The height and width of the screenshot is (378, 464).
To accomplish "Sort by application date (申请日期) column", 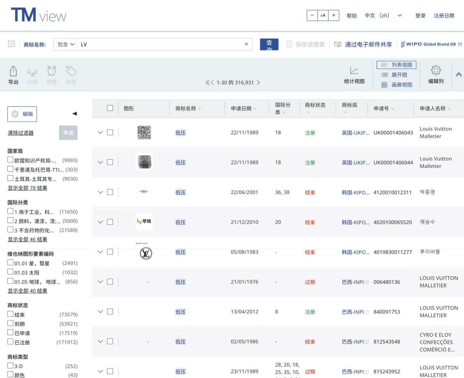I will click(244, 109).
